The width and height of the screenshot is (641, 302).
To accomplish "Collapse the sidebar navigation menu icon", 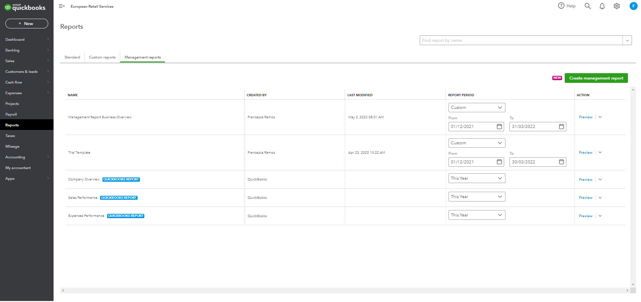I will [x=62, y=6].
